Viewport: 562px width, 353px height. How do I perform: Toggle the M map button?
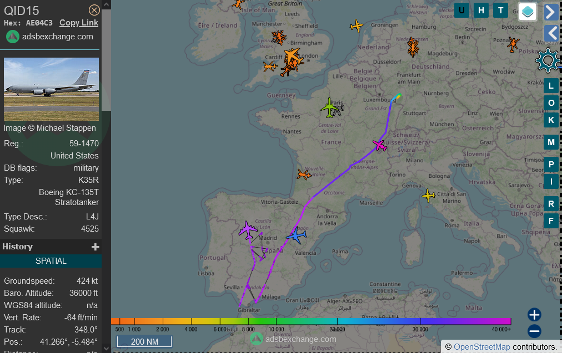[x=551, y=142]
